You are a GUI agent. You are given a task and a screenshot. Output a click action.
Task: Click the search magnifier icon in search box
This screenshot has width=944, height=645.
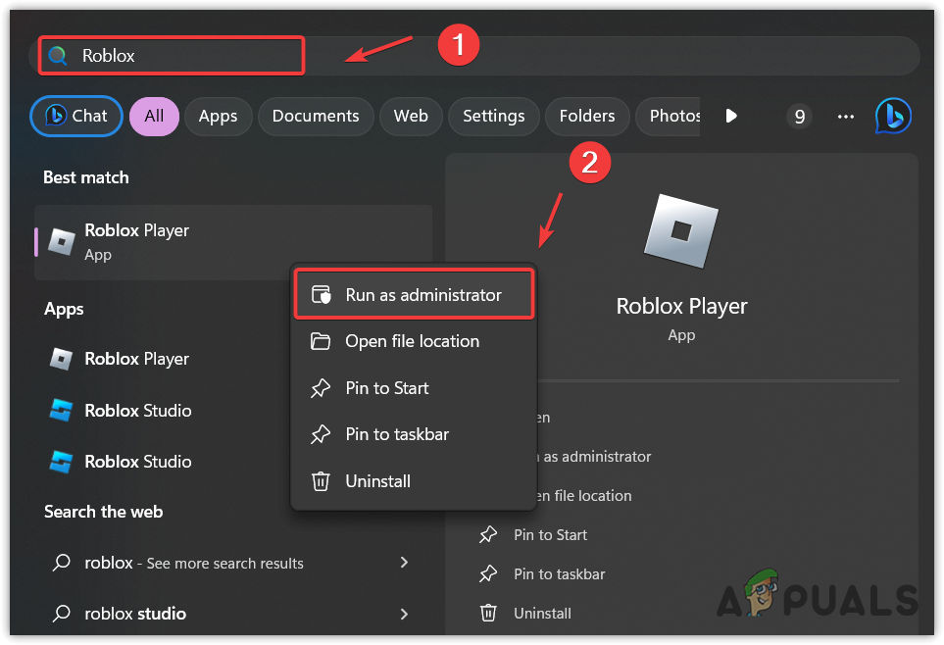pos(58,56)
